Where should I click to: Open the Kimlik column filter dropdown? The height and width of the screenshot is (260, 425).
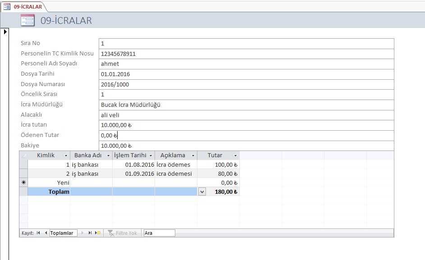click(x=66, y=155)
